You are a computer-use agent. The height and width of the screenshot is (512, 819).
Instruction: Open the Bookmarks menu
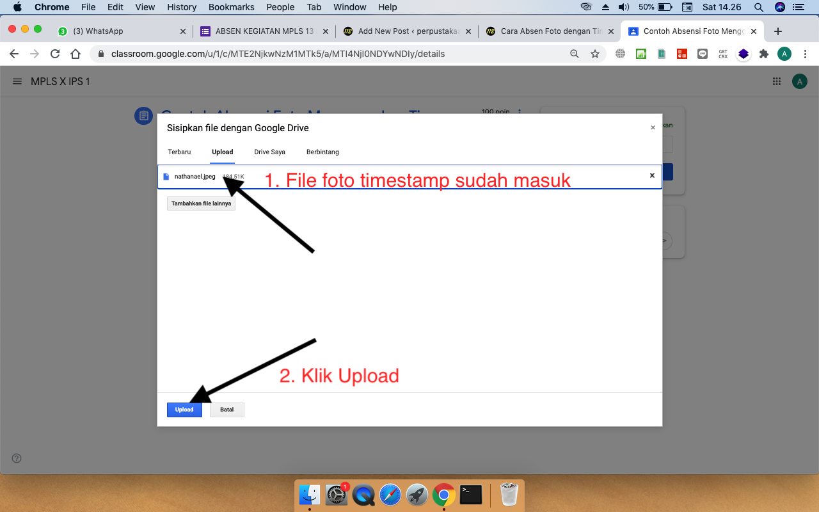click(x=231, y=7)
